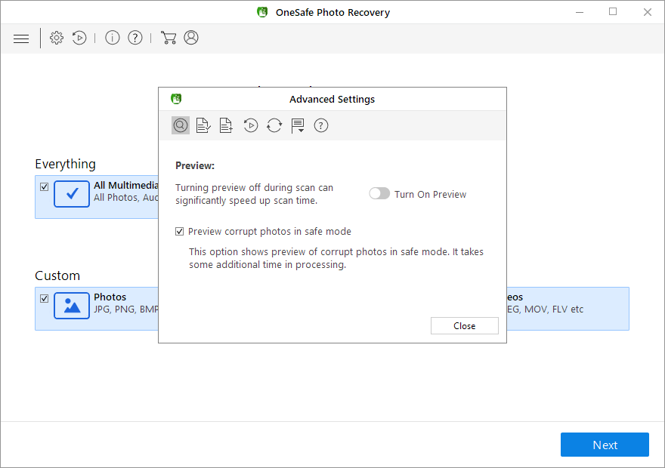Viewport: 665px width, 468px height.
Task: Open help using the question mark toolbar icon
Action: tap(135, 38)
